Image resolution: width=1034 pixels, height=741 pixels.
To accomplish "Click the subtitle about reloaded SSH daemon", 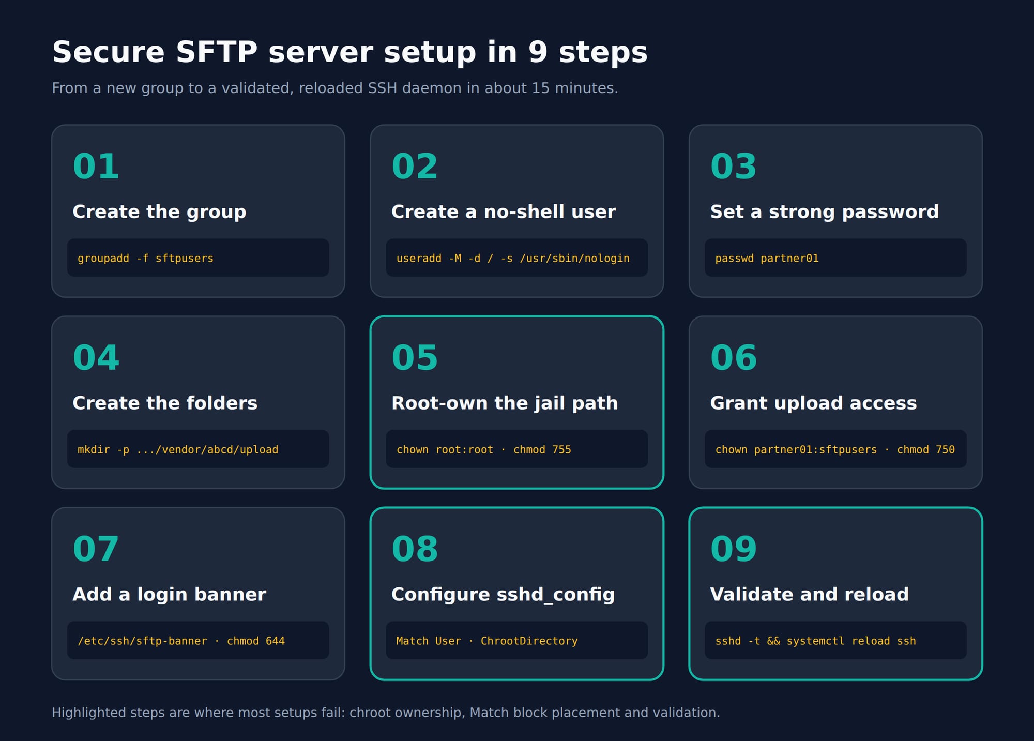I will click(335, 88).
